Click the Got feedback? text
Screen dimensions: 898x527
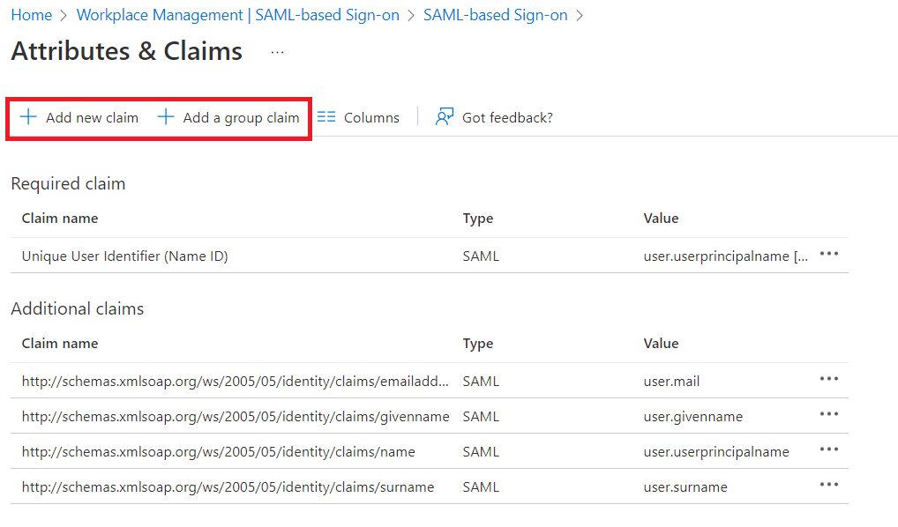pyautogui.click(x=507, y=118)
